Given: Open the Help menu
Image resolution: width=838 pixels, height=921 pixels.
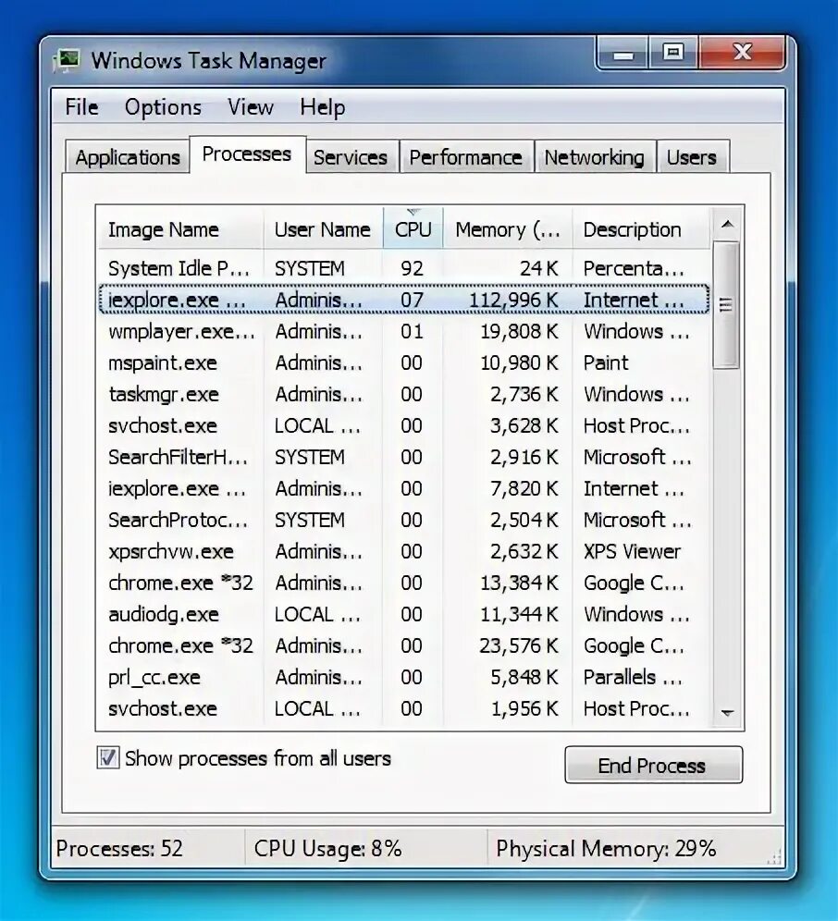Looking at the screenshot, I should [x=322, y=107].
